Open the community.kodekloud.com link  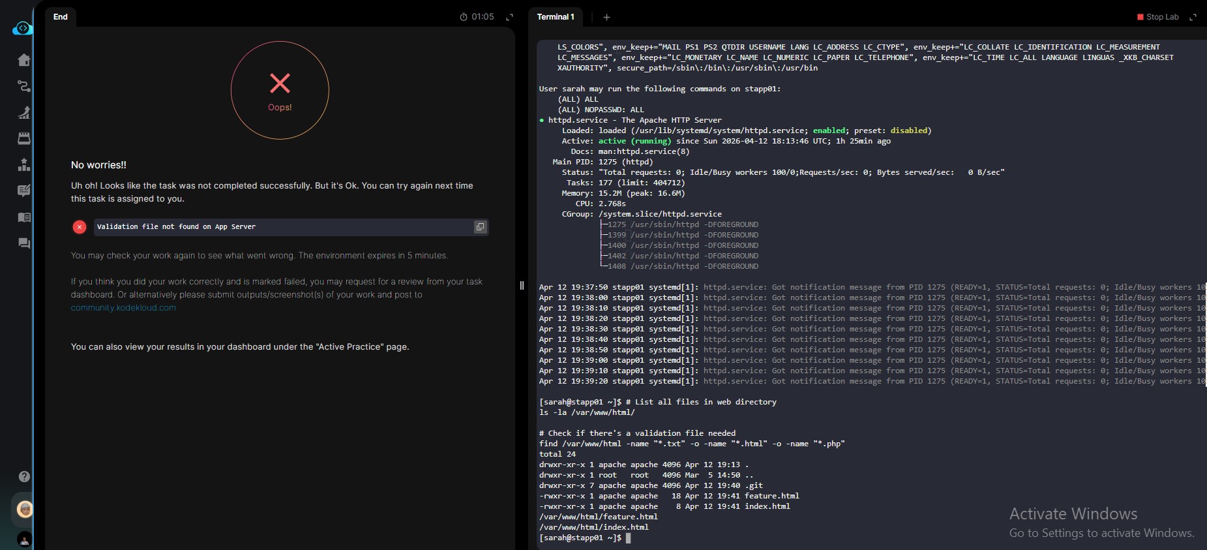pyautogui.click(x=123, y=308)
